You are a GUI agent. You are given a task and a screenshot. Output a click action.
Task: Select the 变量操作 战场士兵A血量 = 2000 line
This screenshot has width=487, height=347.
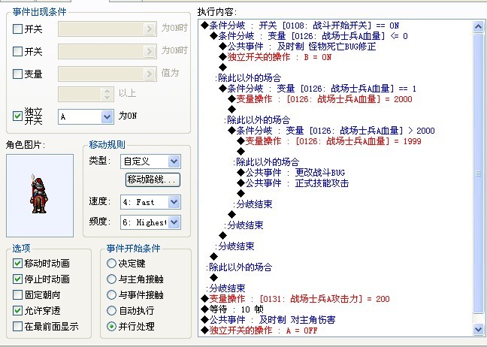click(x=320, y=99)
